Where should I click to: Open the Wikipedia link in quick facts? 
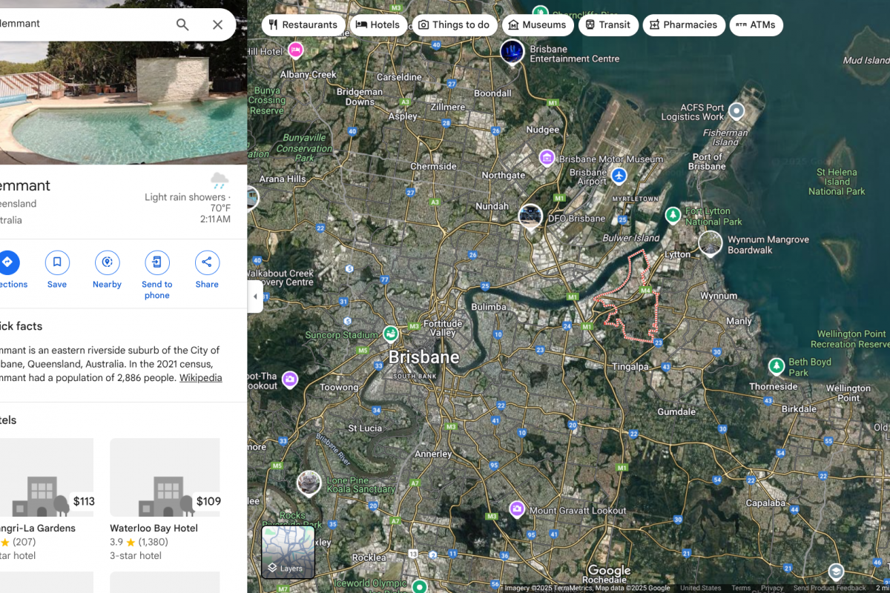(200, 377)
